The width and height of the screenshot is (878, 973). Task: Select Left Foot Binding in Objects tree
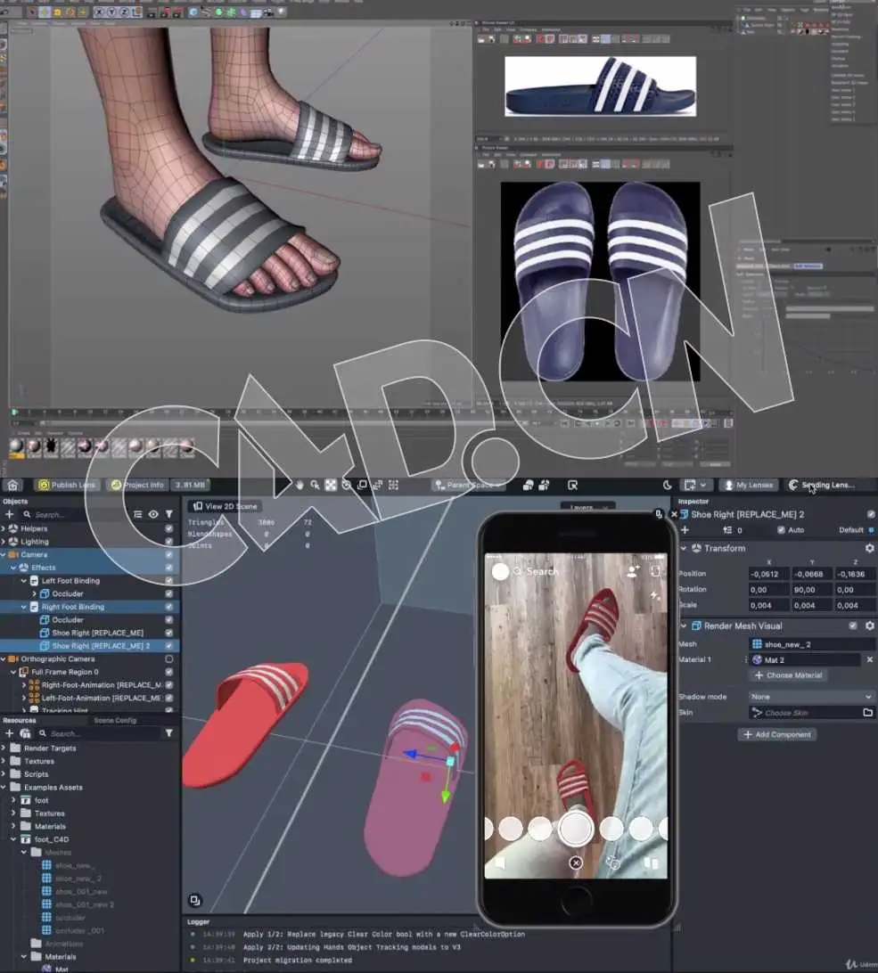click(x=70, y=580)
